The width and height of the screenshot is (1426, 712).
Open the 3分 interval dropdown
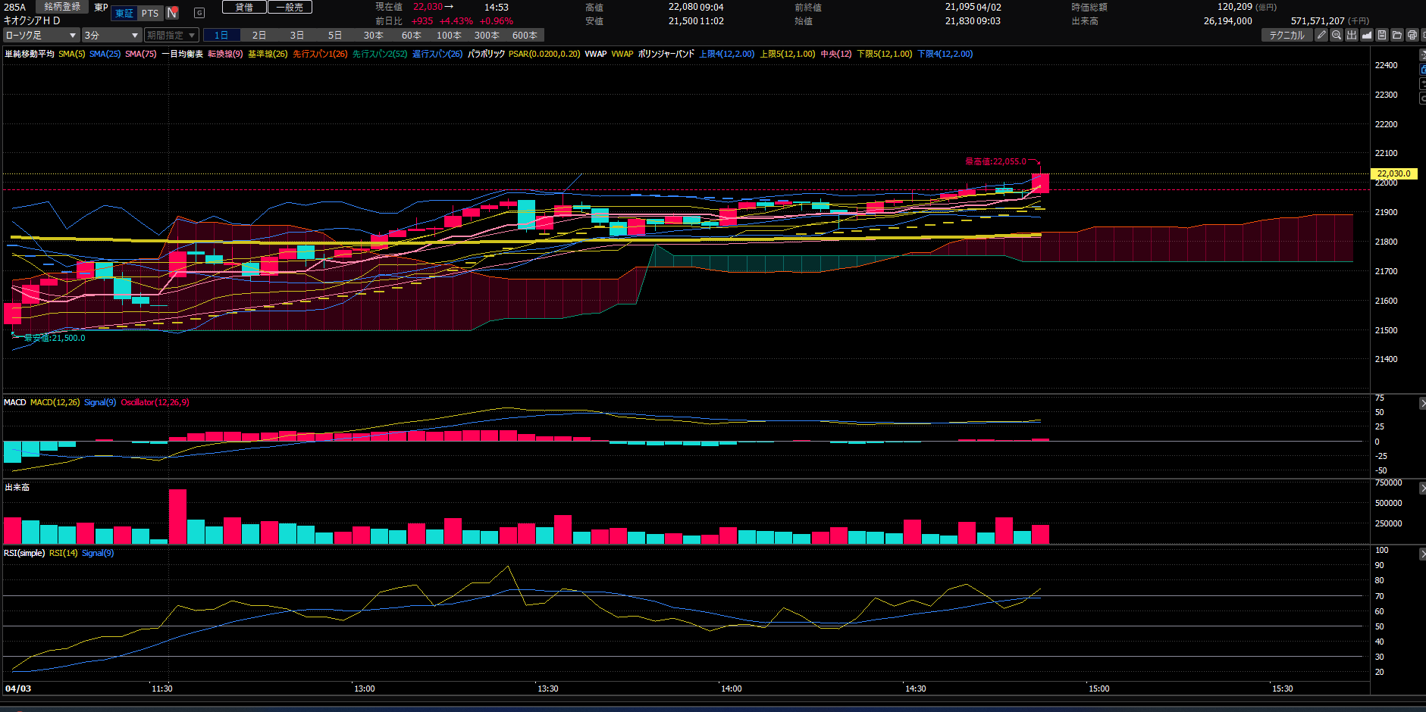click(111, 36)
